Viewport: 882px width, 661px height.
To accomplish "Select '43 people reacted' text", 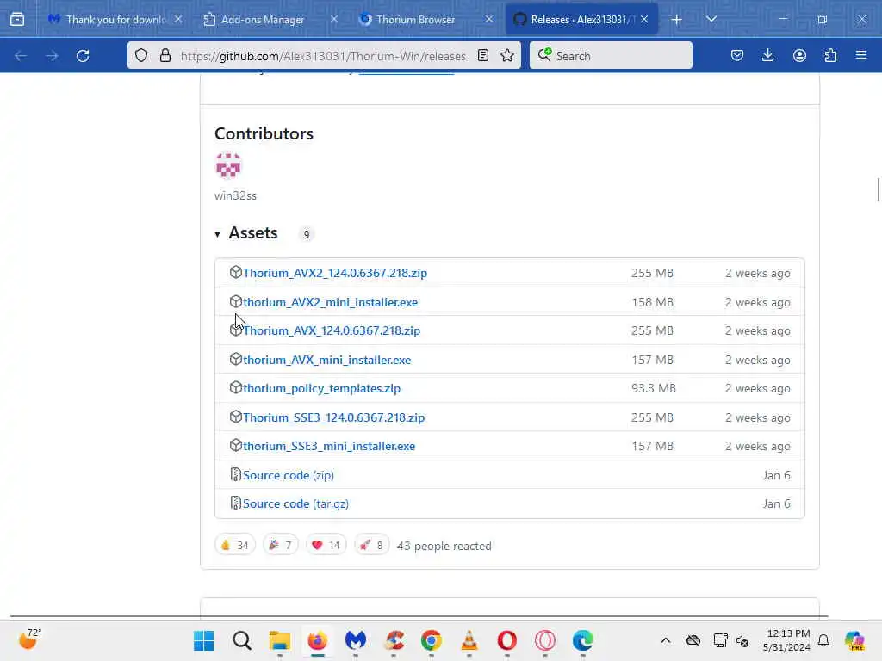I will (x=444, y=546).
